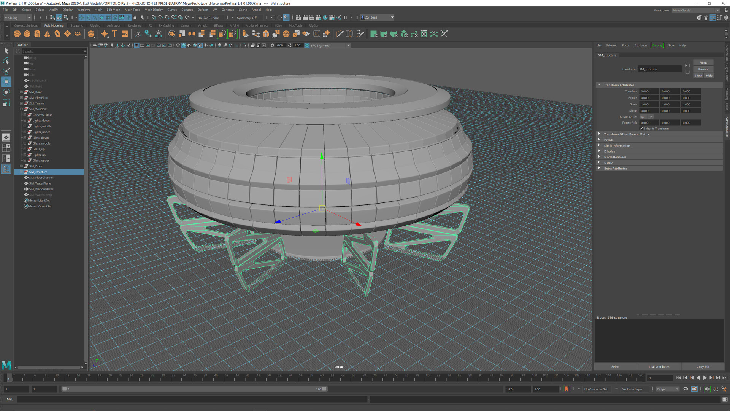Click the polygon Type text tool
Screen dimensions: 730x411
[x=114, y=34]
